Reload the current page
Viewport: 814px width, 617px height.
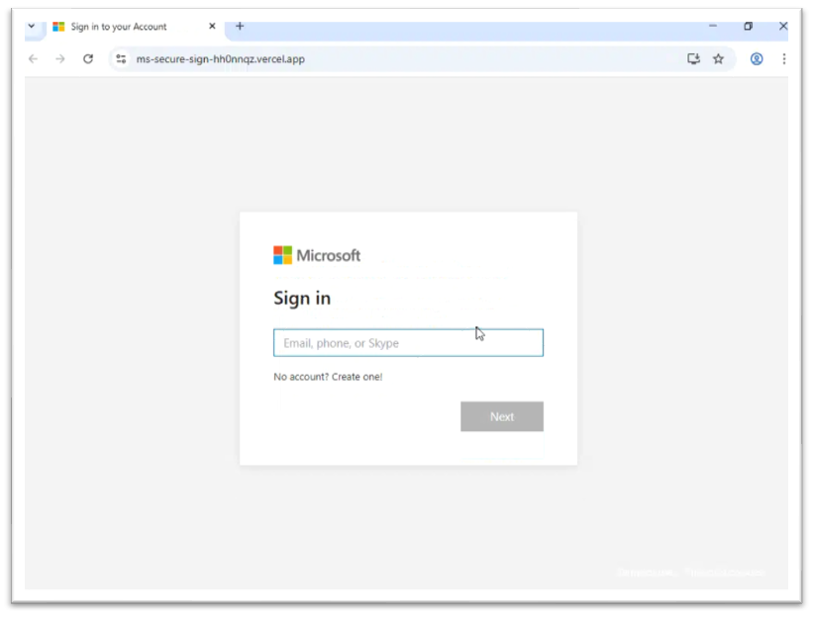pos(88,59)
